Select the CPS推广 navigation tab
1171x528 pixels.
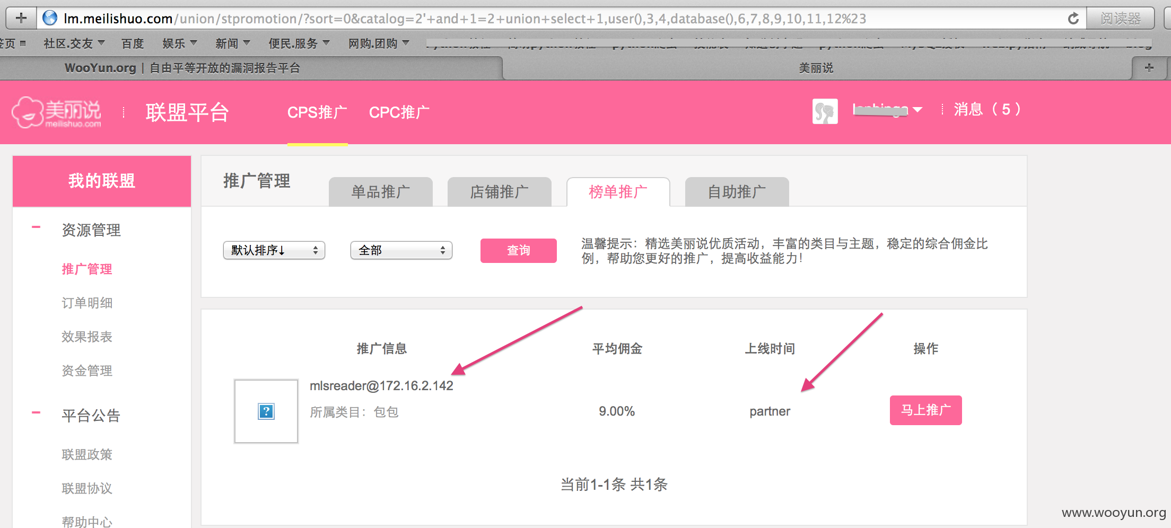pyautogui.click(x=317, y=112)
